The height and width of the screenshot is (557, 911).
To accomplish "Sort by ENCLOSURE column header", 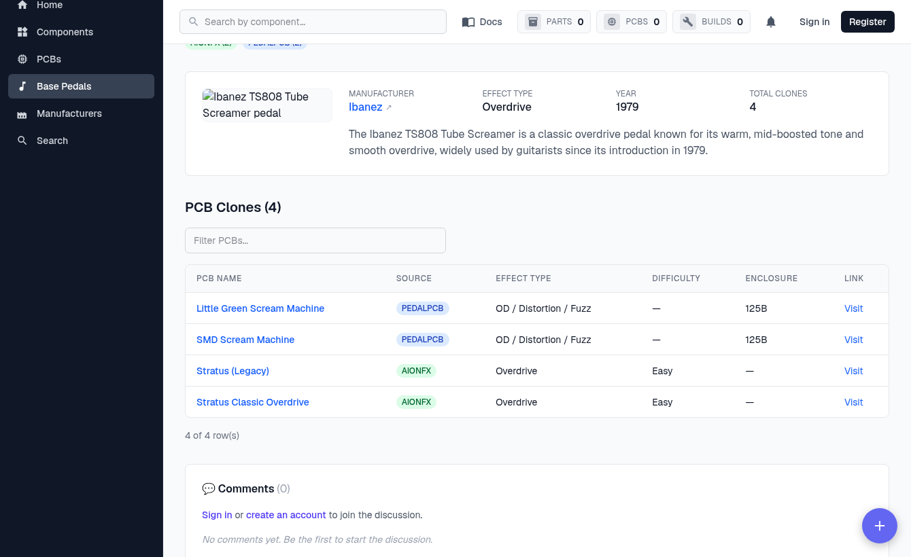I will pyautogui.click(x=772, y=278).
